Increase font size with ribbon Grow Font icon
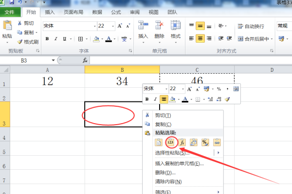This screenshot has height=194, width=292. point(120,26)
